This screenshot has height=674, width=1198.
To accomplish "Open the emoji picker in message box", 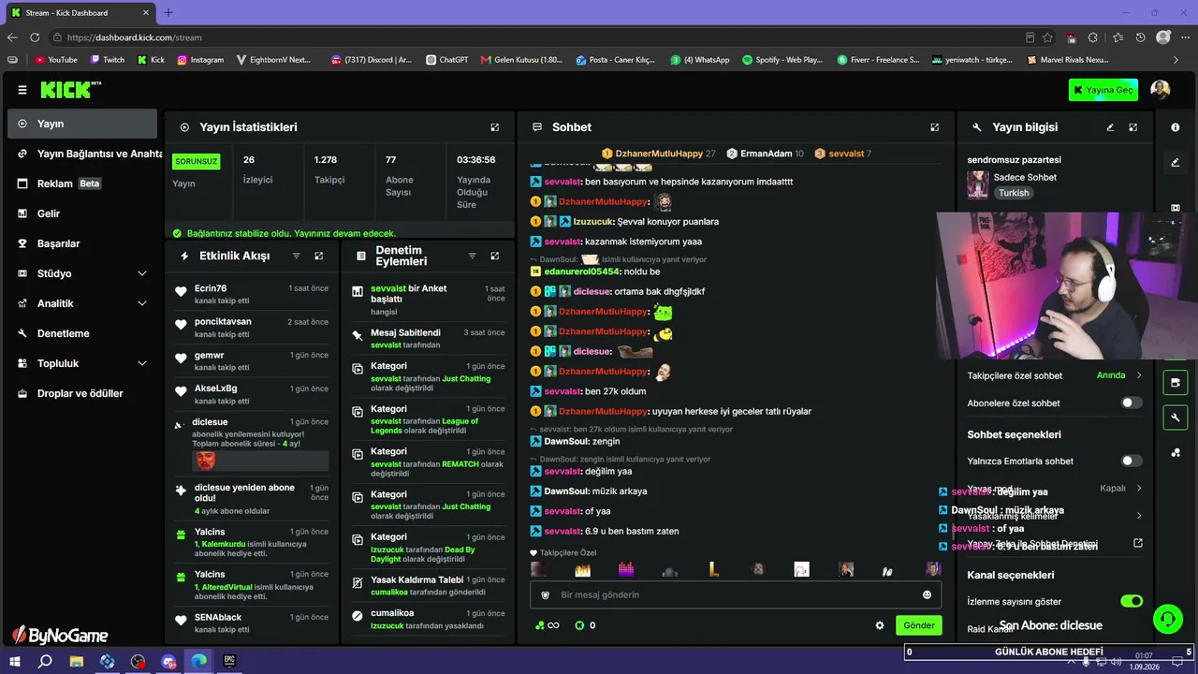I will [928, 594].
